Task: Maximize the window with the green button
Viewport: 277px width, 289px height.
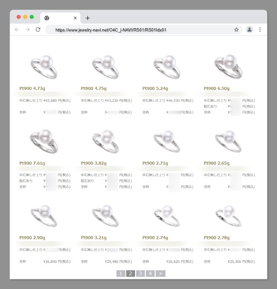Action: [32, 17]
